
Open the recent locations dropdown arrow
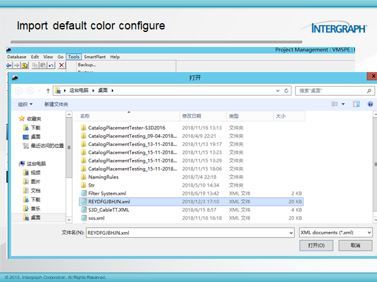[x=39, y=91]
